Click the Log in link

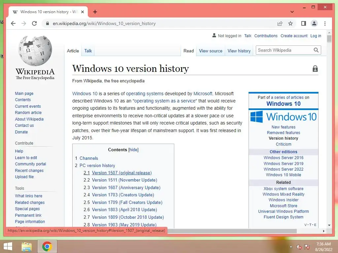[316, 36]
